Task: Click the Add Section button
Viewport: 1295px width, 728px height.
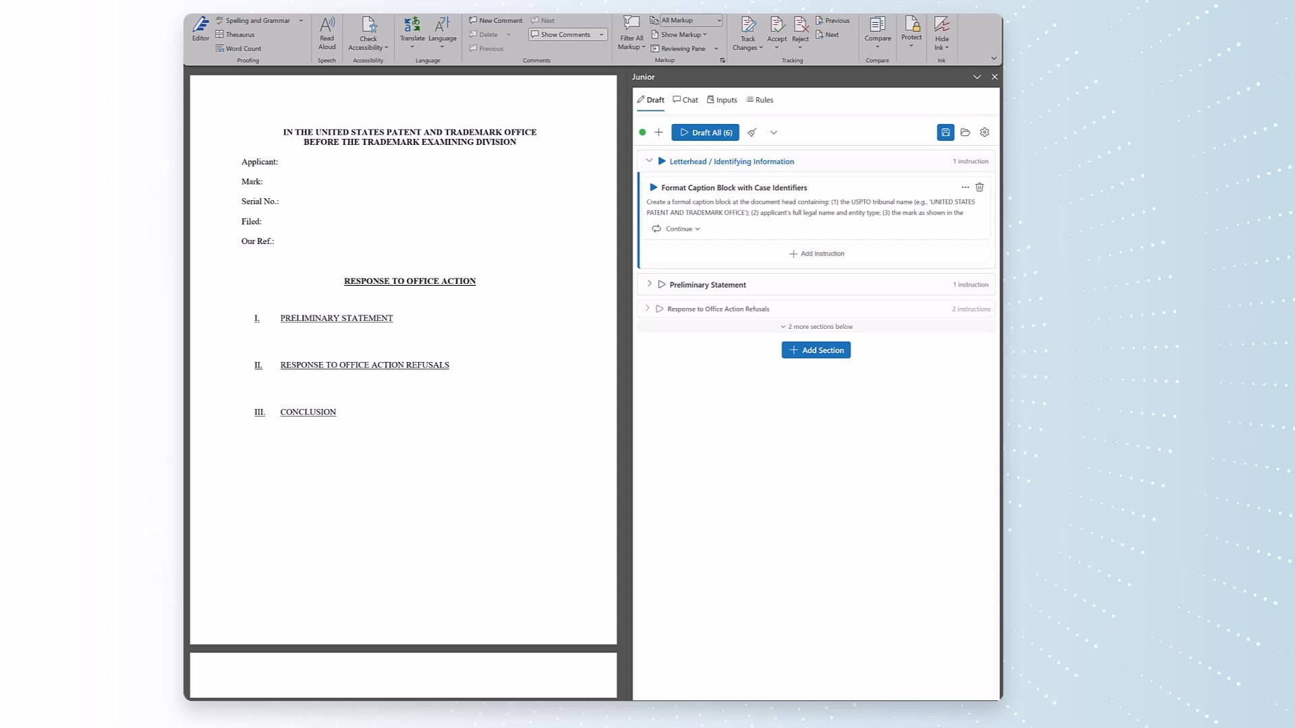Action: [815, 351]
